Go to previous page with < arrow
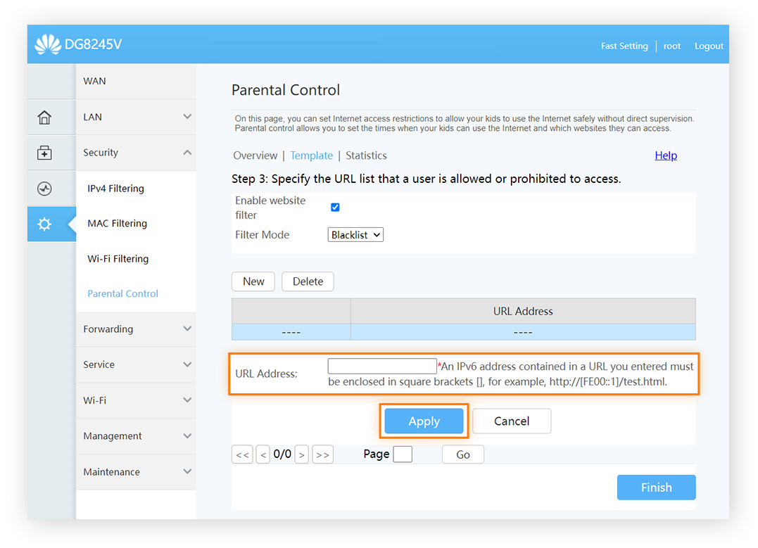 263,454
